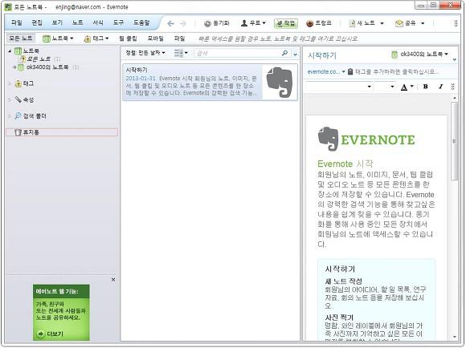Open the 편집 menu

click(x=37, y=22)
